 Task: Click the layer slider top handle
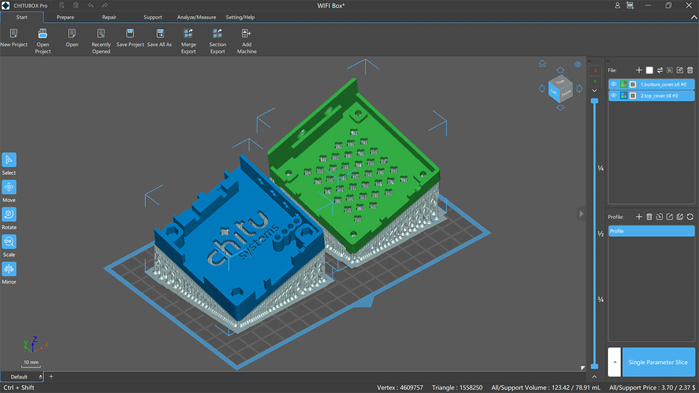pos(594,100)
